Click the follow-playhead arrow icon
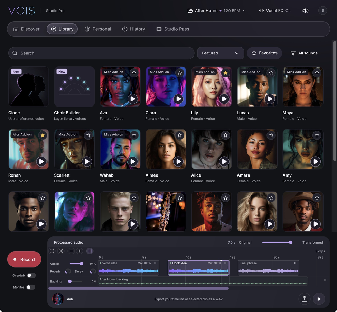The height and width of the screenshot is (312, 337). pyautogui.click(x=90, y=251)
